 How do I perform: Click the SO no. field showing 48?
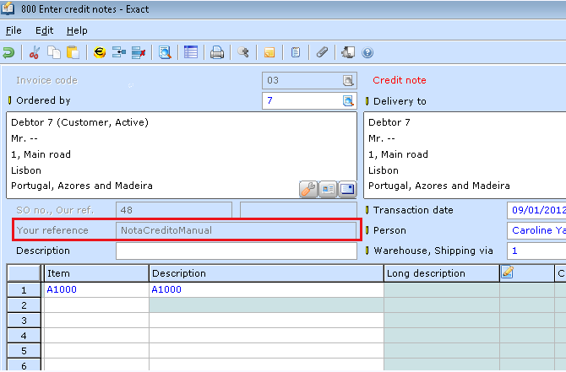coord(174,210)
